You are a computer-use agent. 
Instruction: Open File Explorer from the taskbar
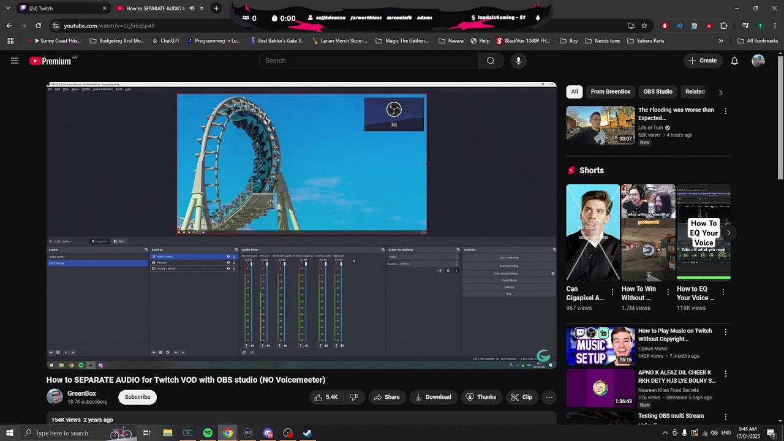click(167, 433)
